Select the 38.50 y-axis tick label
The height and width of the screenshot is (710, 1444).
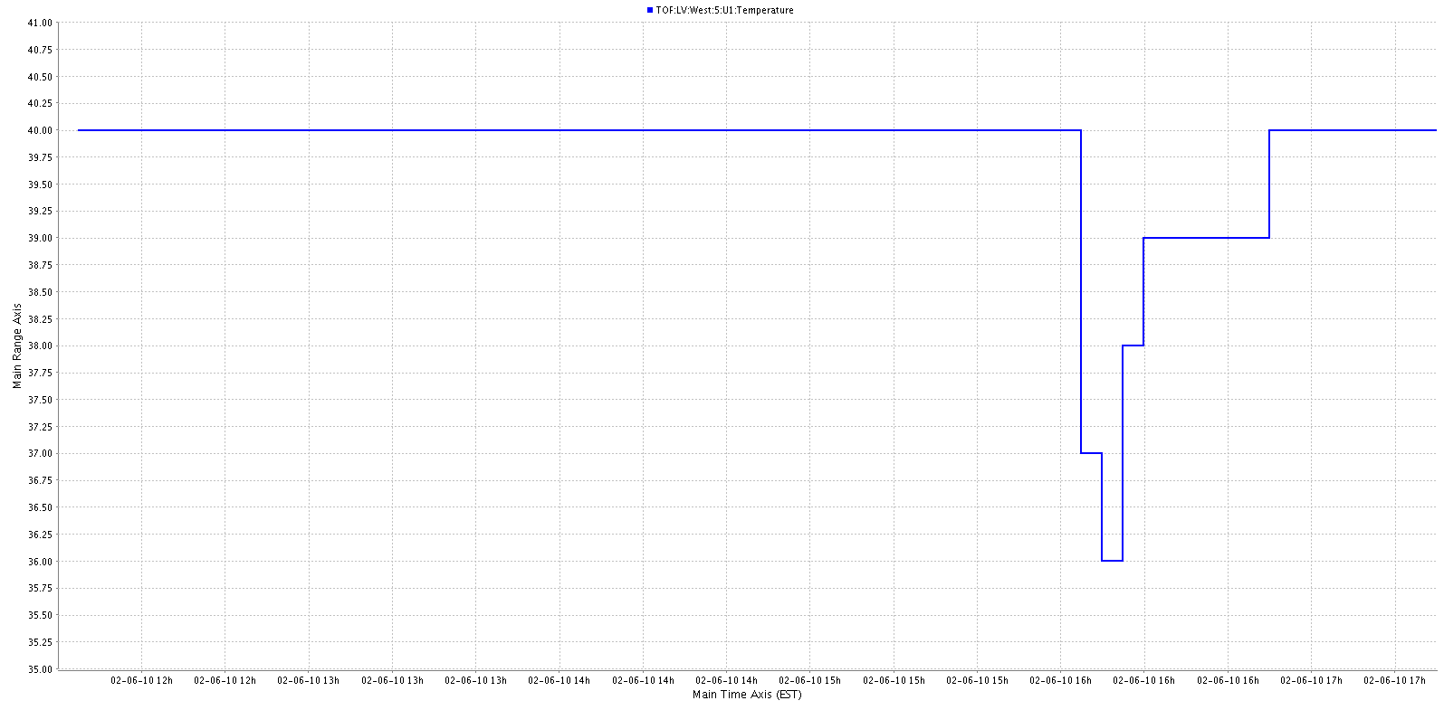click(x=40, y=292)
